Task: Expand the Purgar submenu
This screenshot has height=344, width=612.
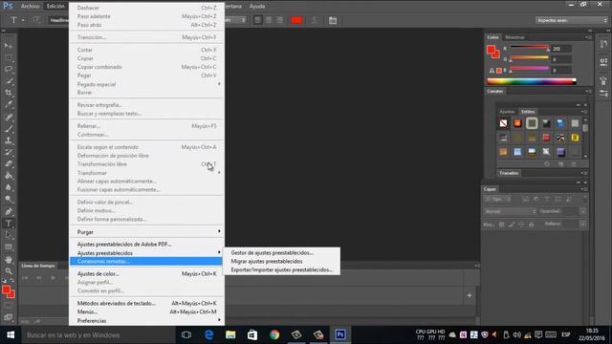Action: [146, 231]
